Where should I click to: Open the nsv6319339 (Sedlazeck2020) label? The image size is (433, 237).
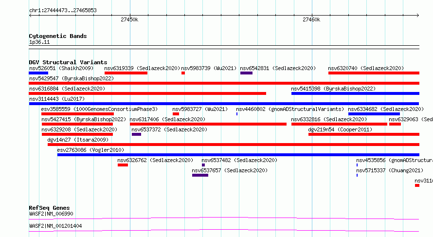pos(142,68)
